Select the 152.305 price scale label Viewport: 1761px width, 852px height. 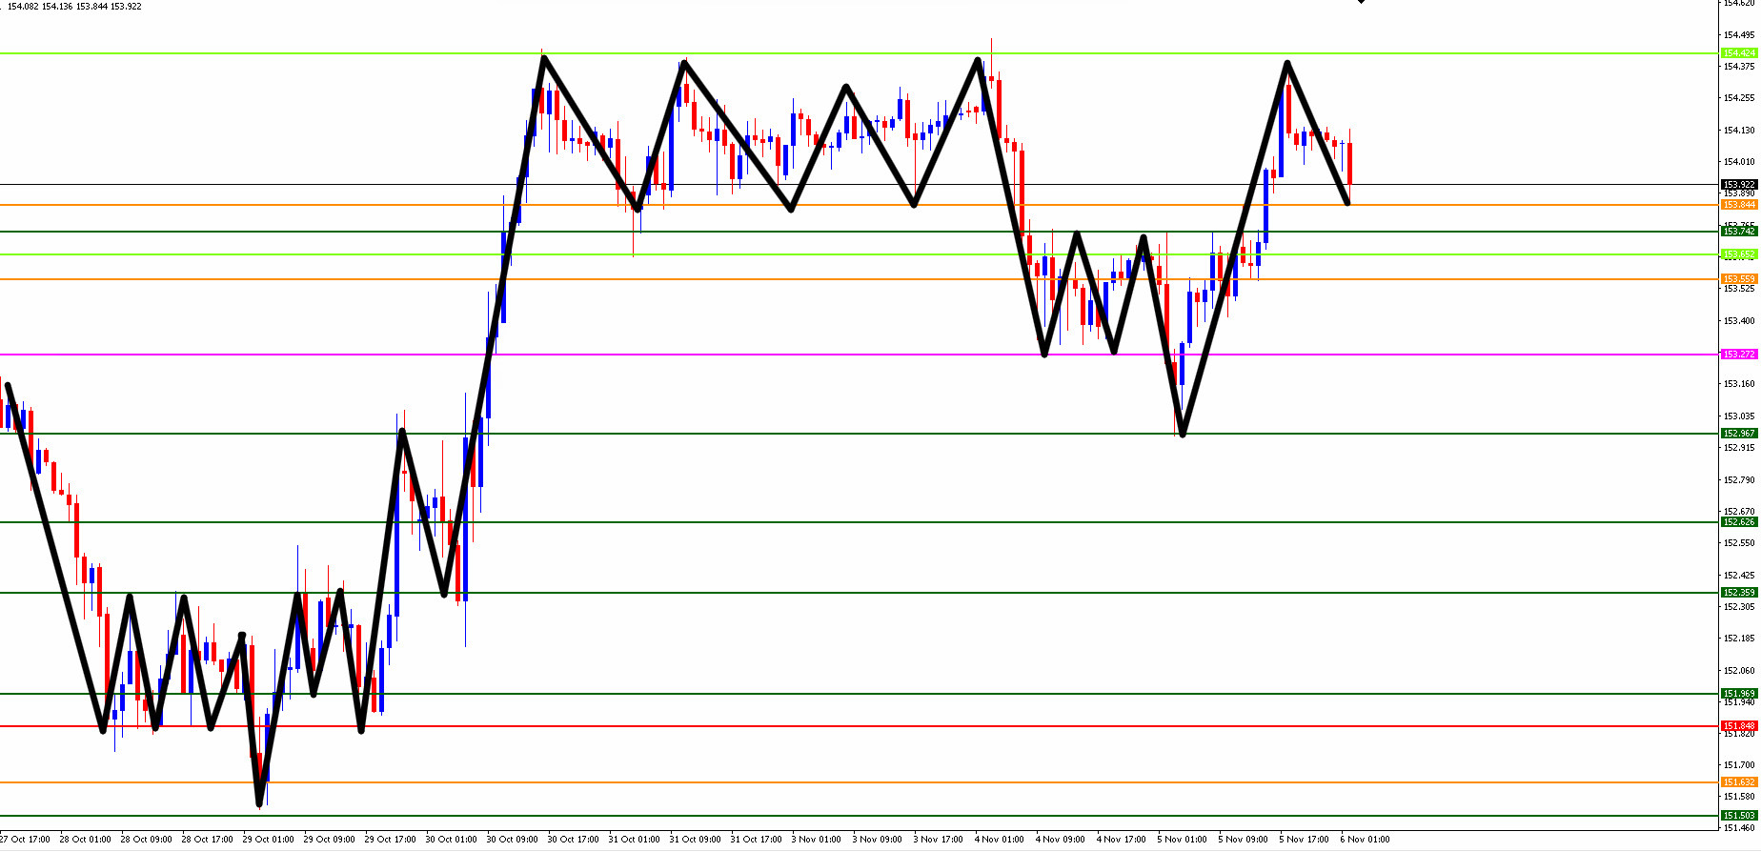pyautogui.click(x=1739, y=607)
